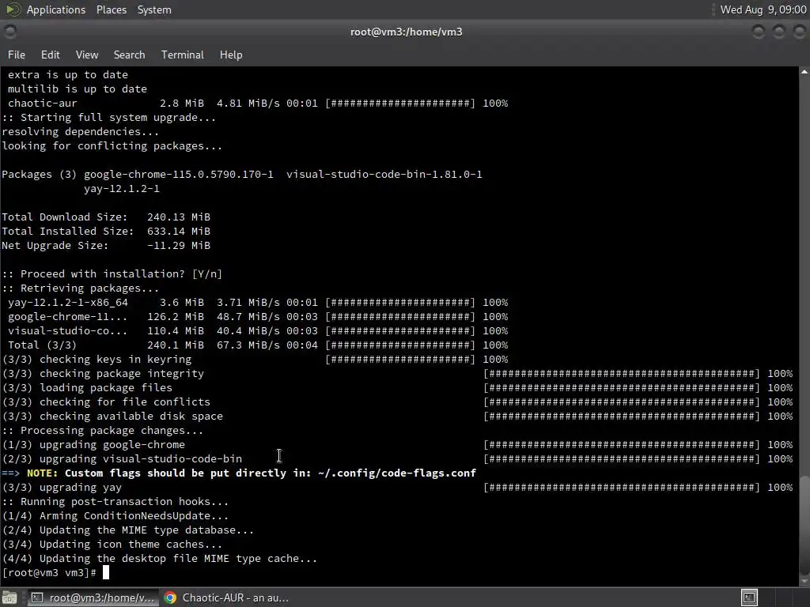Click the show desktop icon in bottom panel
This screenshot has height=607, width=810.
point(9,598)
